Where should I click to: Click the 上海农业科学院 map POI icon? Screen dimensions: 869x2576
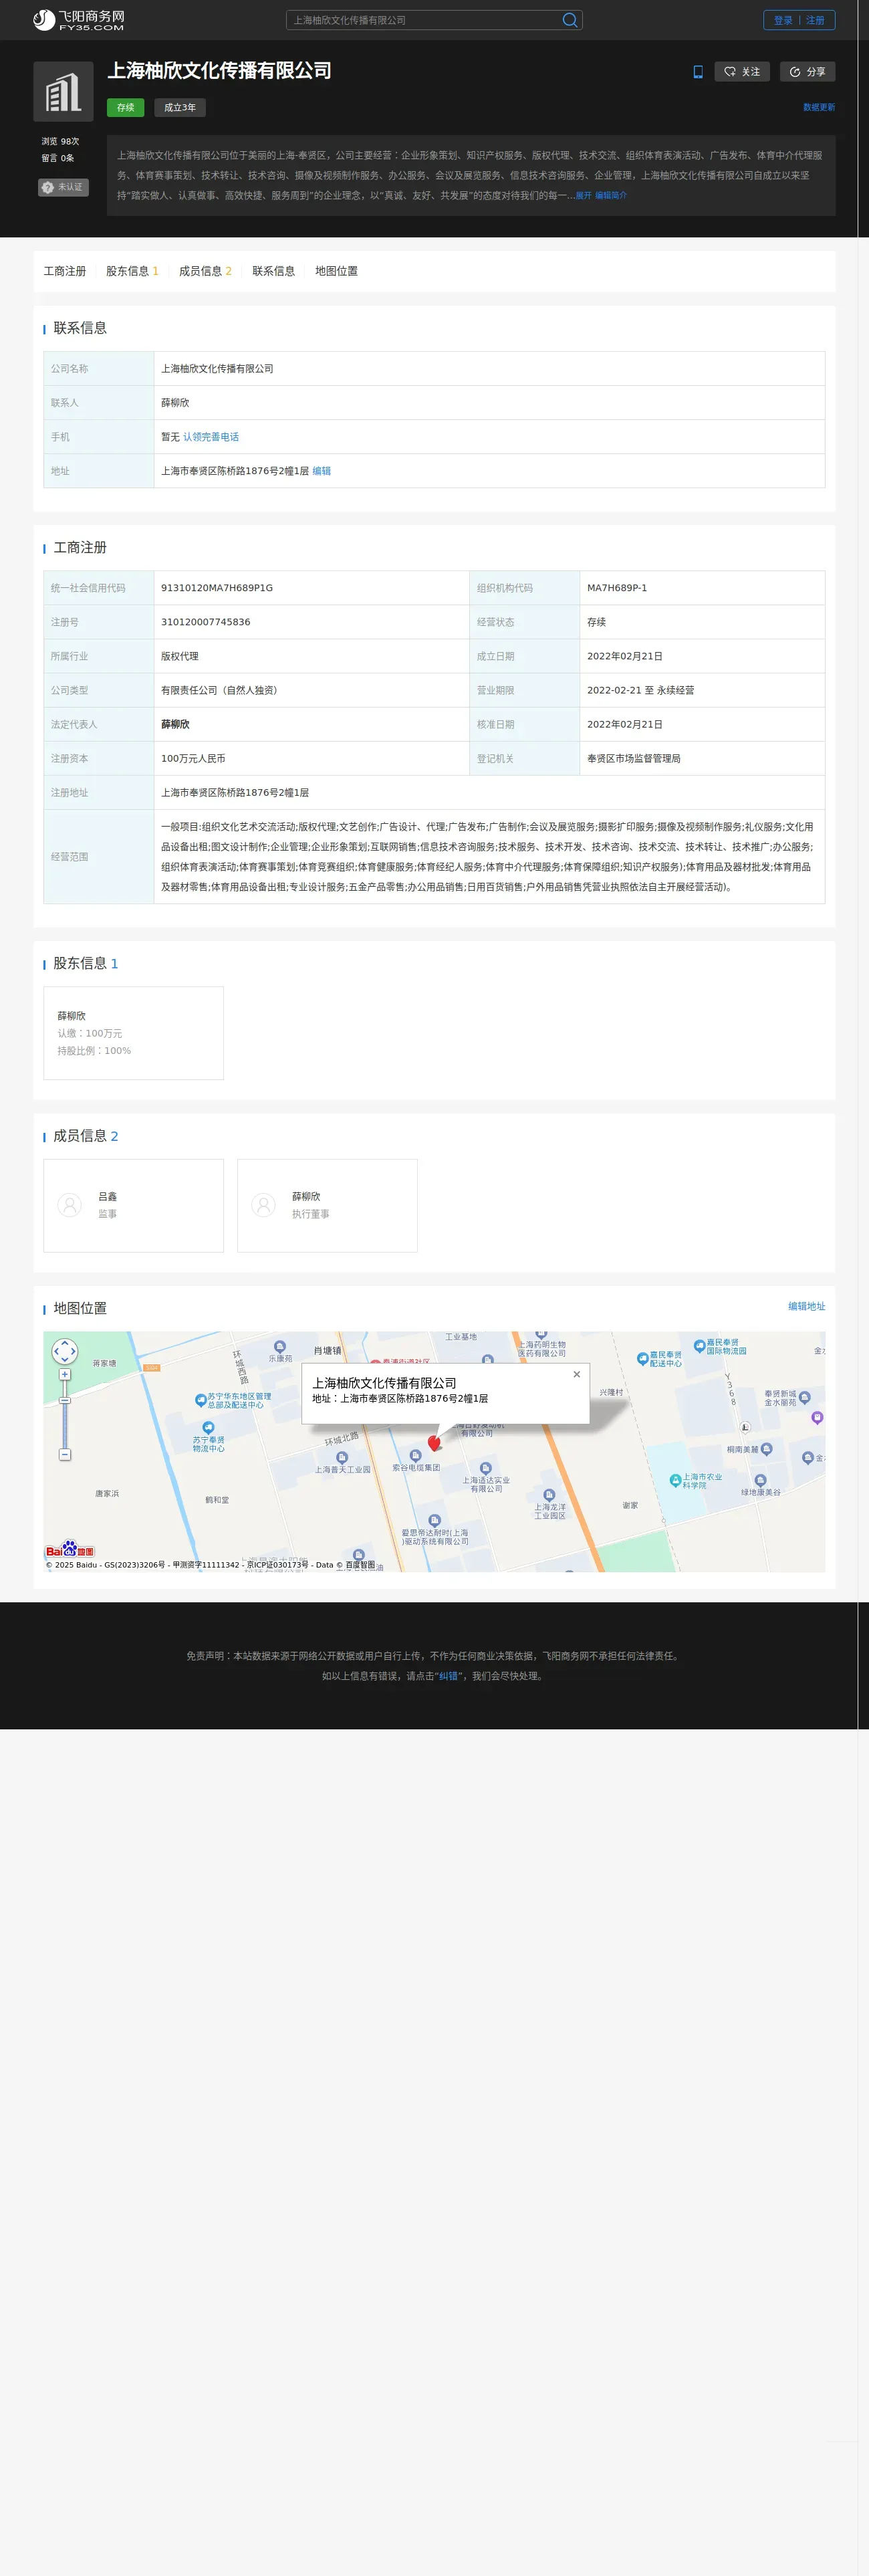pos(675,1480)
